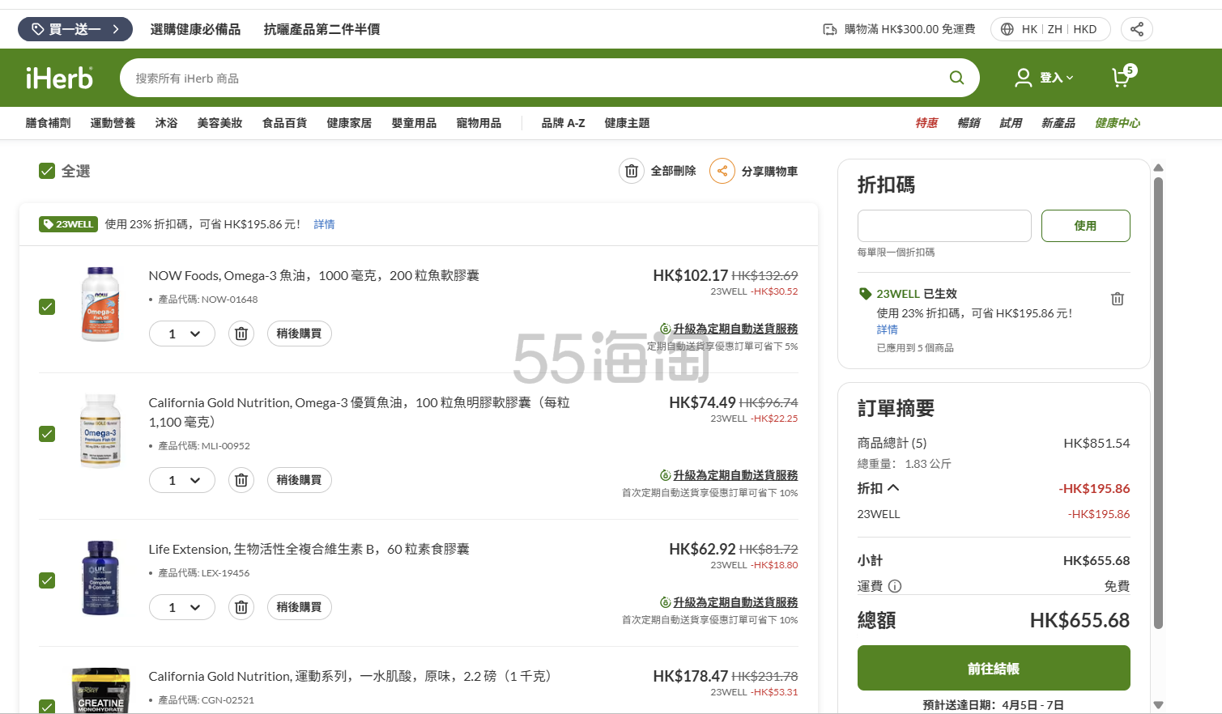The width and height of the screenshot is (1222, 714).
Task: Remove the Life Extension B-Complex item
Action: pyautogui.click(x=241, y=607)
